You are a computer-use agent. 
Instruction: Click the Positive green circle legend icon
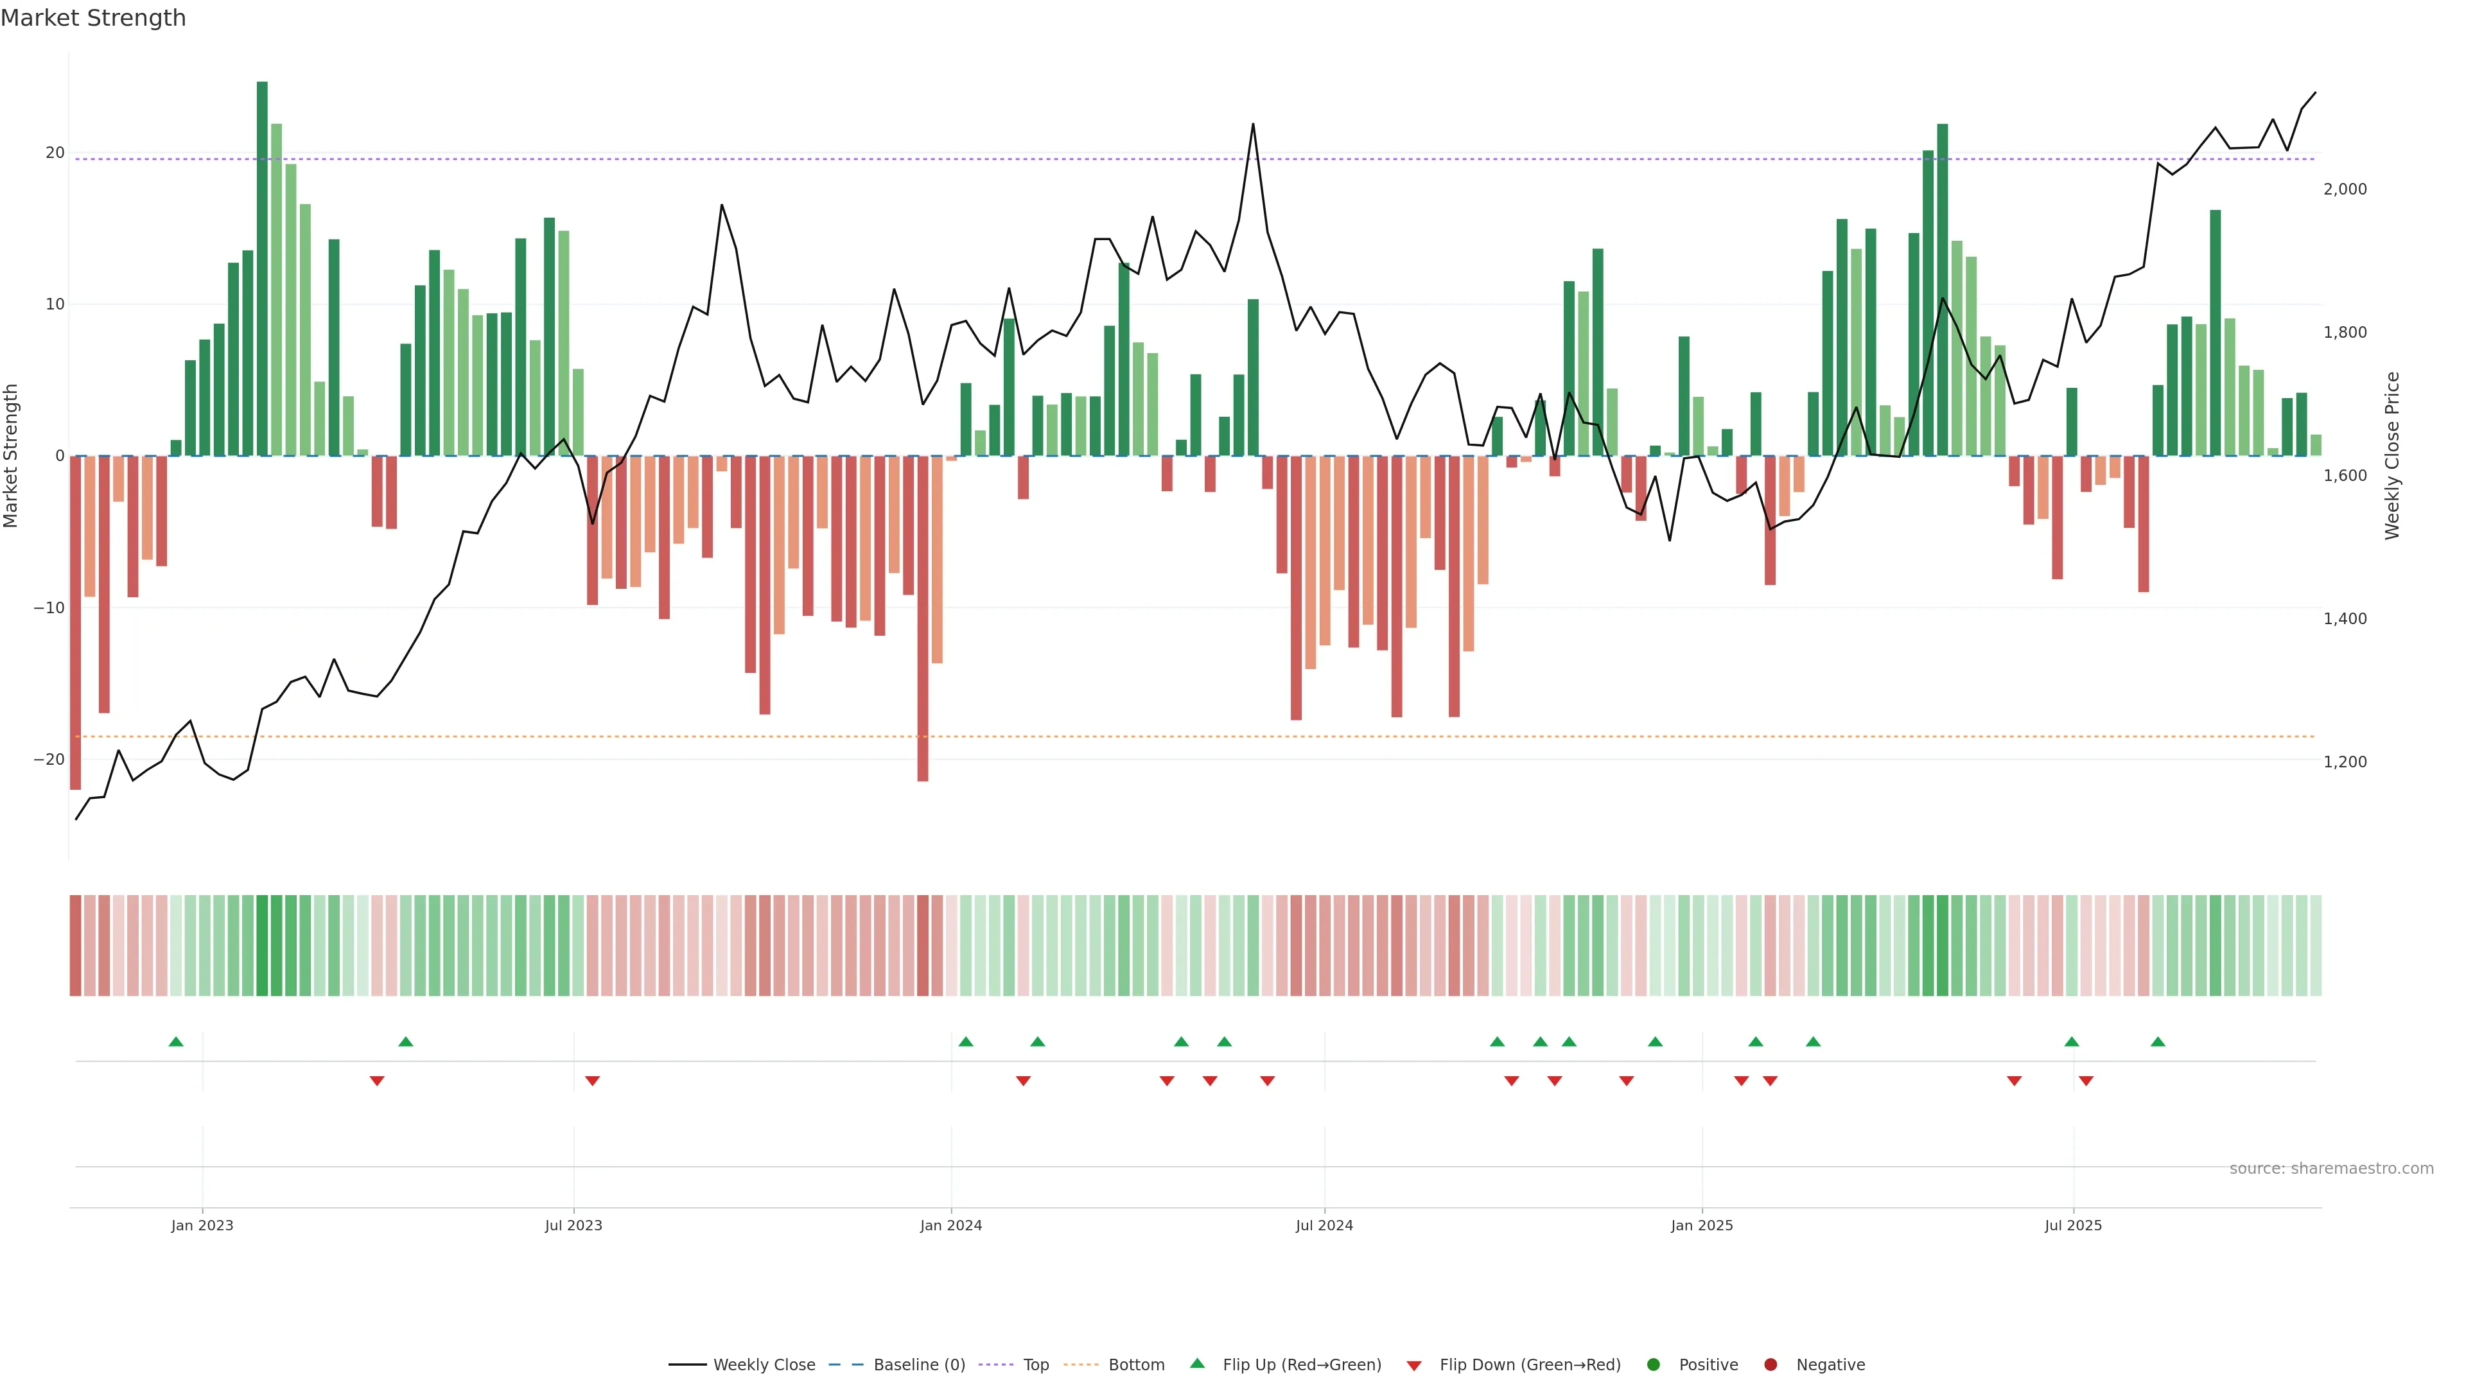point(1653,1365)
